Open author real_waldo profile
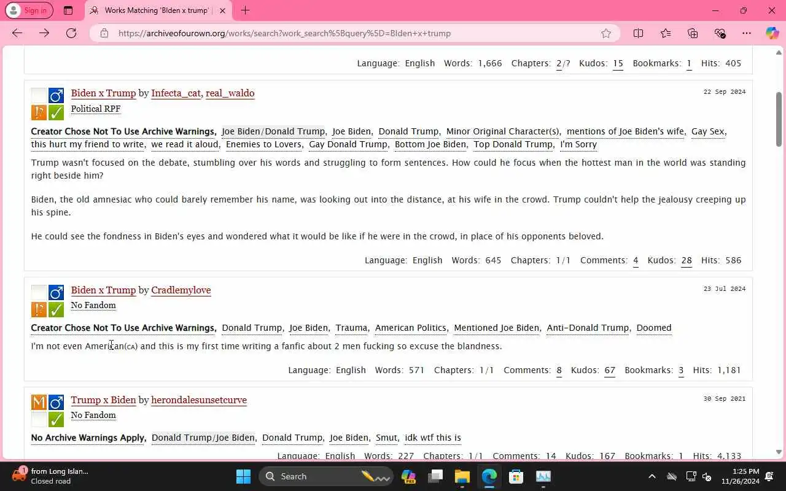The image size is (786, 491). 230,93
